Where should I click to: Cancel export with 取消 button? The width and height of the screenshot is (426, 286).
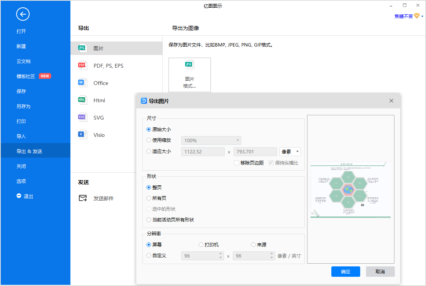(380, 272)
